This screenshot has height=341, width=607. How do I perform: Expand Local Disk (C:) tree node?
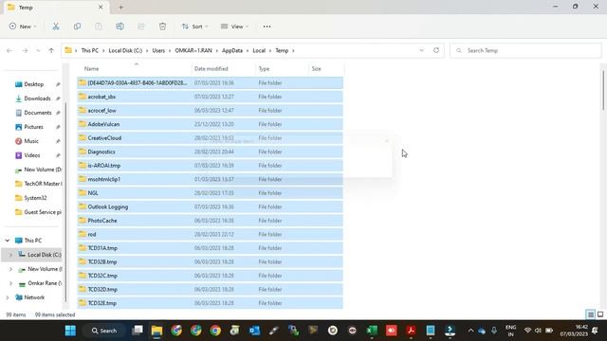(10, 255)
